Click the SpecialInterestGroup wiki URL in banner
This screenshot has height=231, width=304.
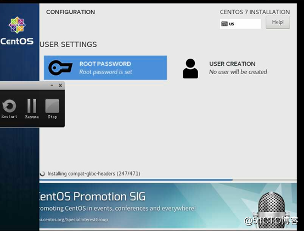[74, 219]
